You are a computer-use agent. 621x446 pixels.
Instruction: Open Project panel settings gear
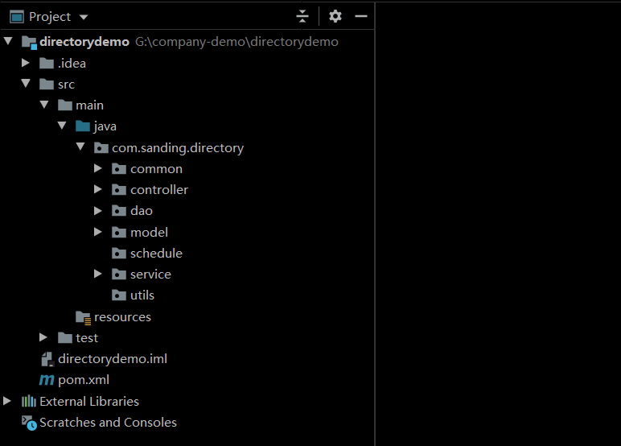pyautogui.click(x=335, y=16)
